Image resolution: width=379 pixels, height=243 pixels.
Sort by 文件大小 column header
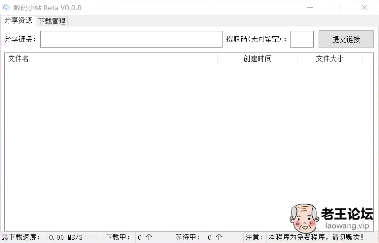(330, 59)
